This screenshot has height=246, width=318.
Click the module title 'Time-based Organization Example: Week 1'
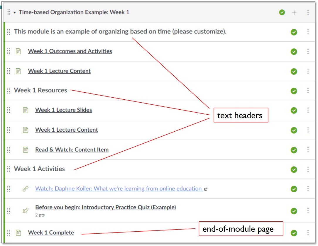coord(74,12)
